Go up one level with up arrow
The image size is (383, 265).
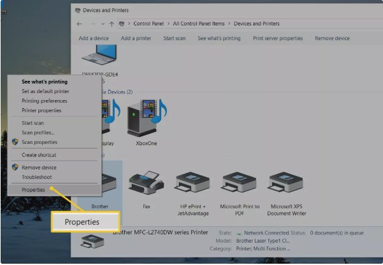[x=112, y=24]
